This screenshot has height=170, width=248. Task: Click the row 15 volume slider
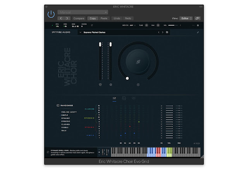tap(169, 106)
